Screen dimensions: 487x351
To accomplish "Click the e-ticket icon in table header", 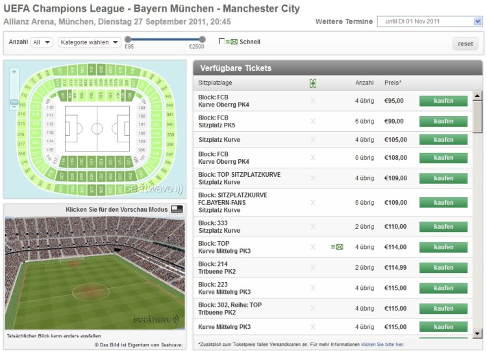I will coord(313,83).
